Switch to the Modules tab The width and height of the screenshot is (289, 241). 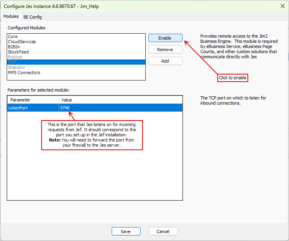tap(11, 16)
